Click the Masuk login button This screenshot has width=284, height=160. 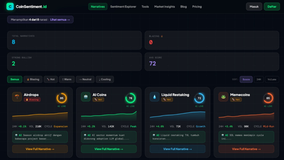click(x=254, y=7)
